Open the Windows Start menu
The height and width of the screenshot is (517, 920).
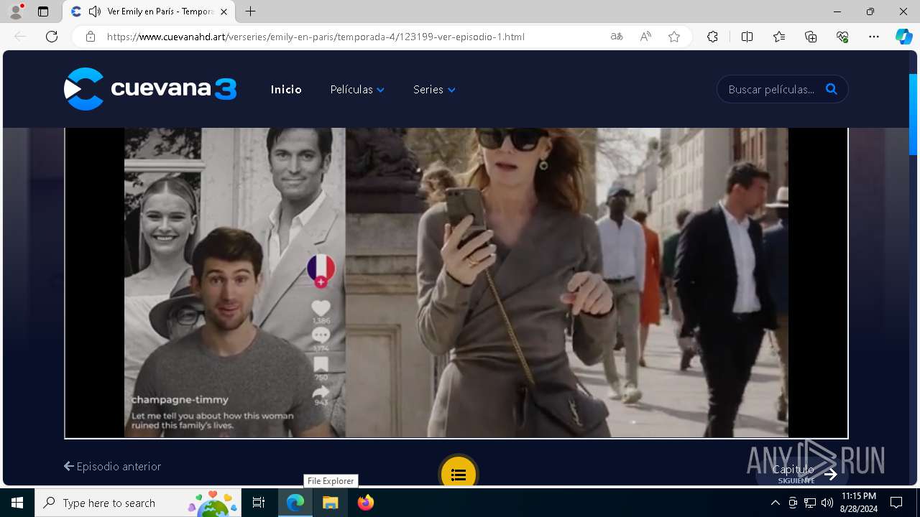(17, 503)
